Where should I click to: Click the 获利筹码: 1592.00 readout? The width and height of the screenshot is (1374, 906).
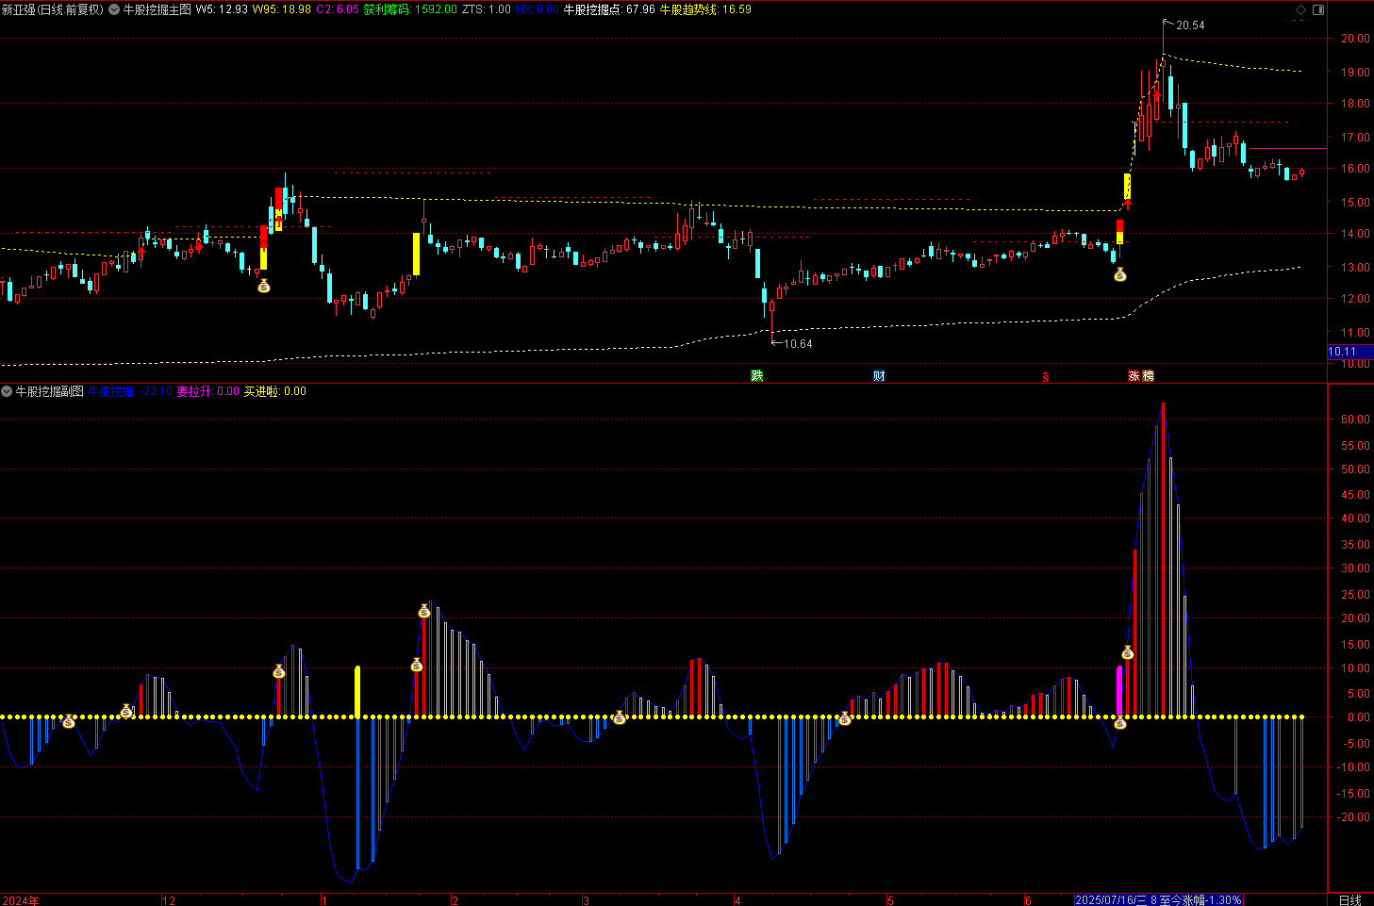[410, 9]
